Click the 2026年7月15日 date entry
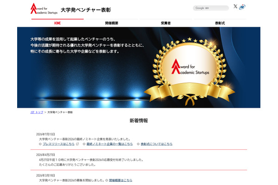Screen dimensions: 278x185 point(45,134)
